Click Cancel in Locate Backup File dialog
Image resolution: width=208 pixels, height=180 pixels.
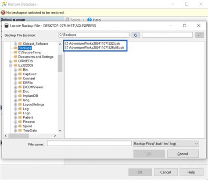click(183, 154)
